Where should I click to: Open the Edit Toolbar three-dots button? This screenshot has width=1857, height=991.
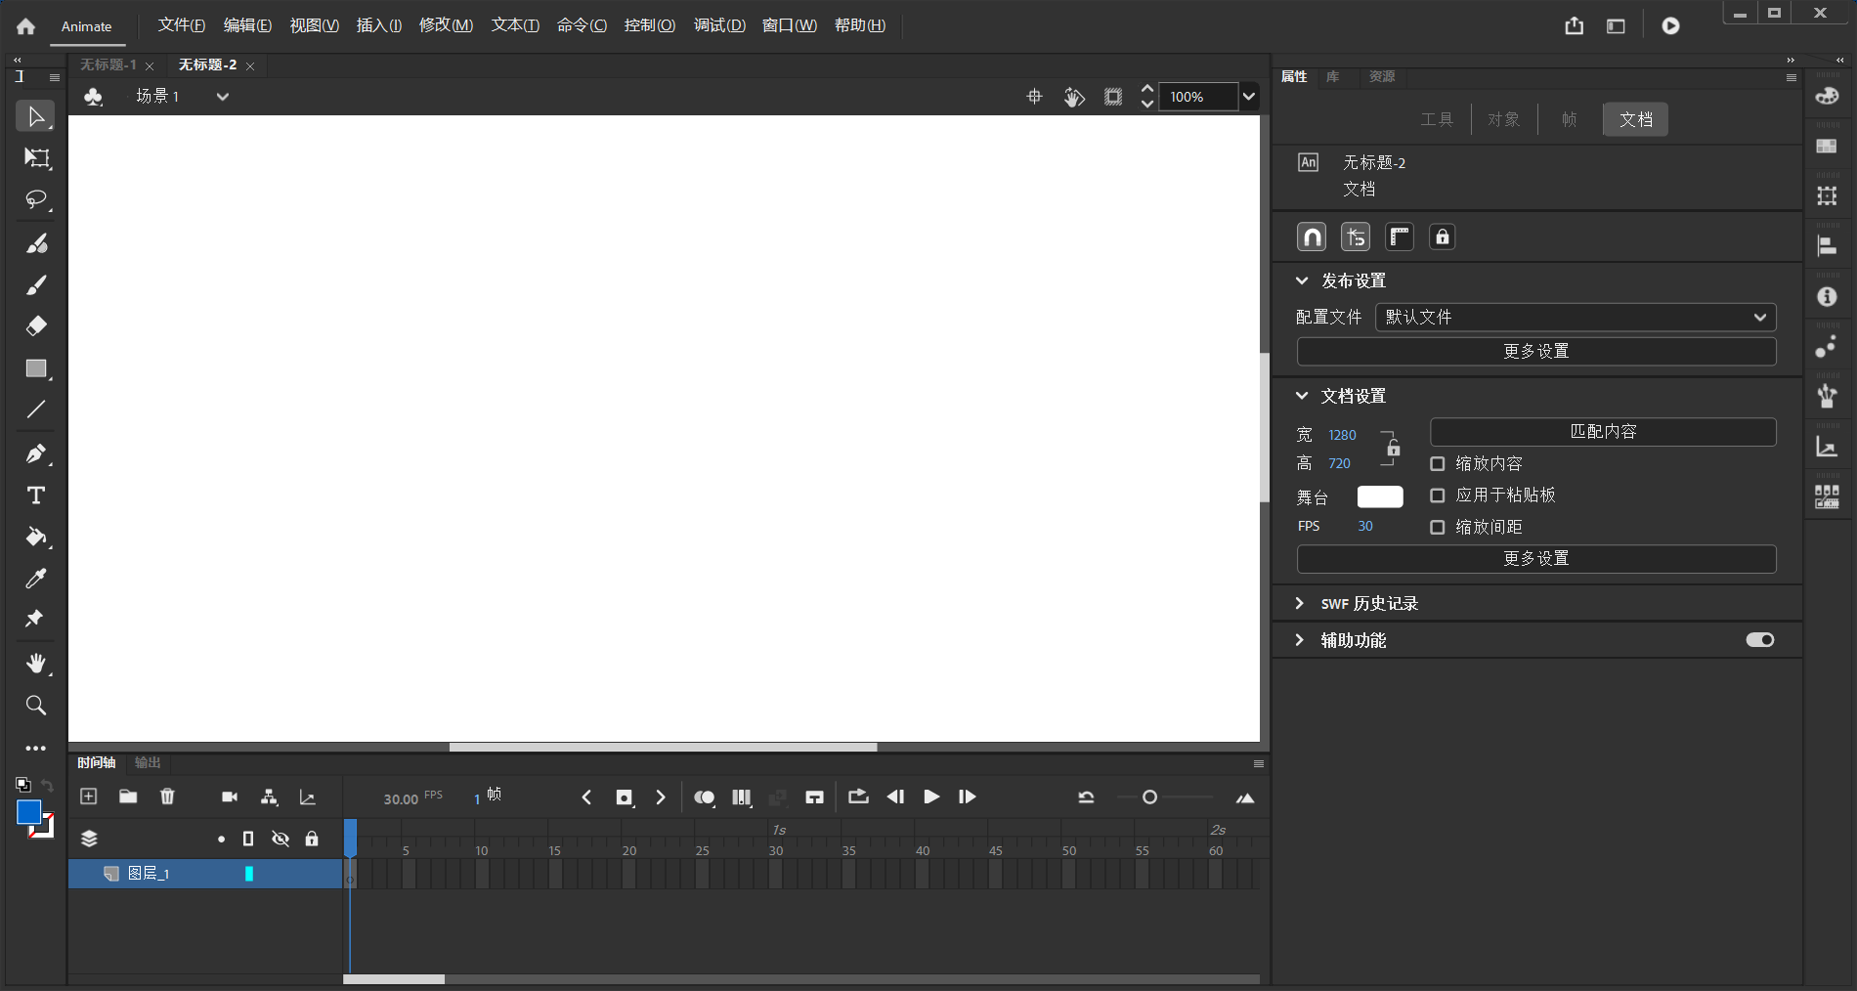[x=36, y=748]
